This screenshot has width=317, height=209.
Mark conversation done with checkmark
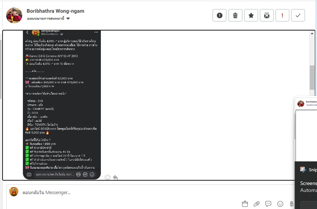[298, 15]
